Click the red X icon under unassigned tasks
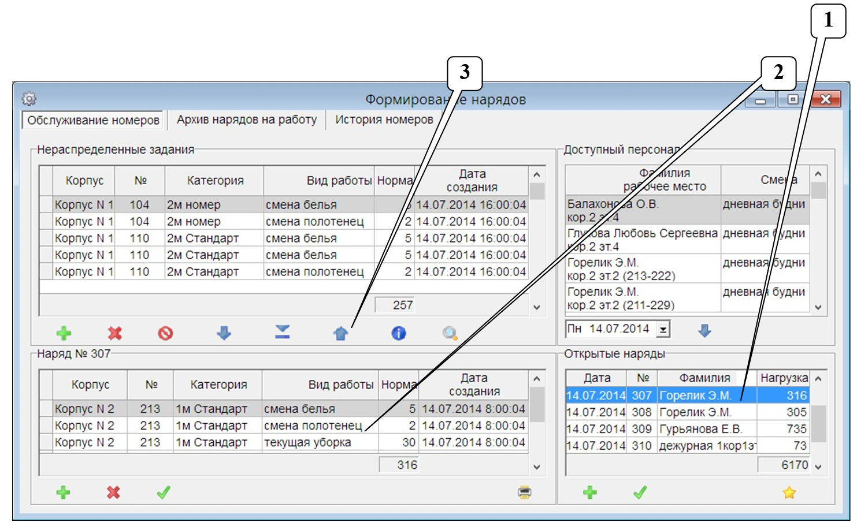Image resolution: width=857 pixels, height=526 pixels. tap(115, 333)
